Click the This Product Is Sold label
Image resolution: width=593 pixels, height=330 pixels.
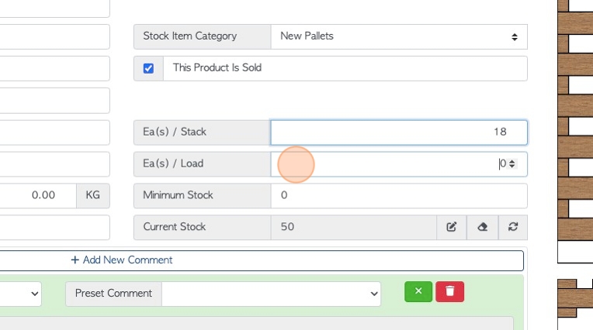pyautogui.click(x=217, y=67)
